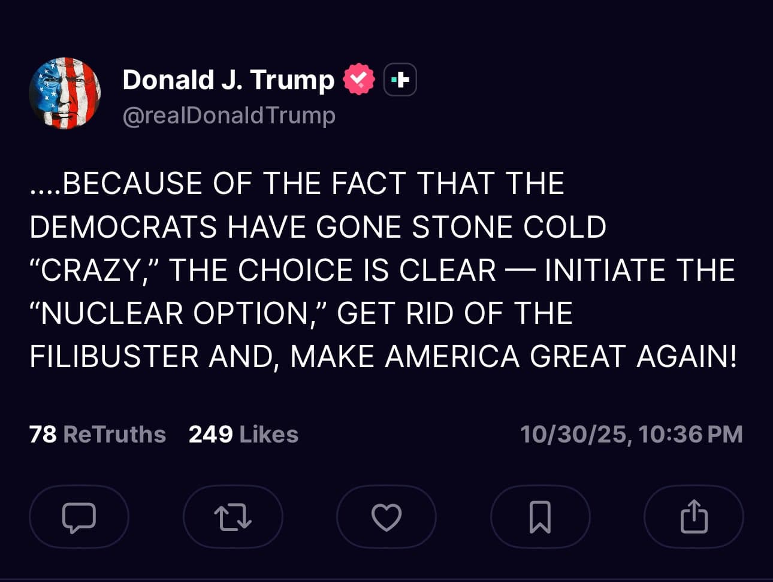Like the post using the heart icon
This screenshot has width=773, height=582.
(x=386, y=517)
